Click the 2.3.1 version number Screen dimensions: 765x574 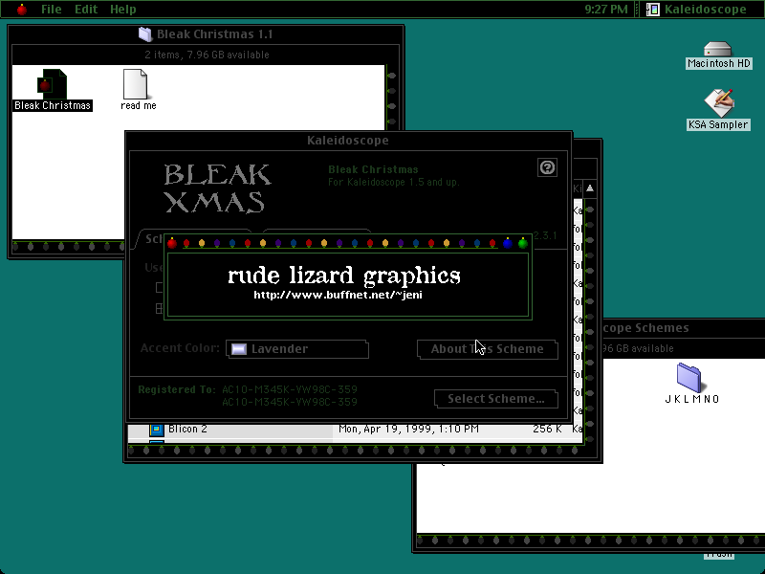pyautogui.click(x=545, y=235)
